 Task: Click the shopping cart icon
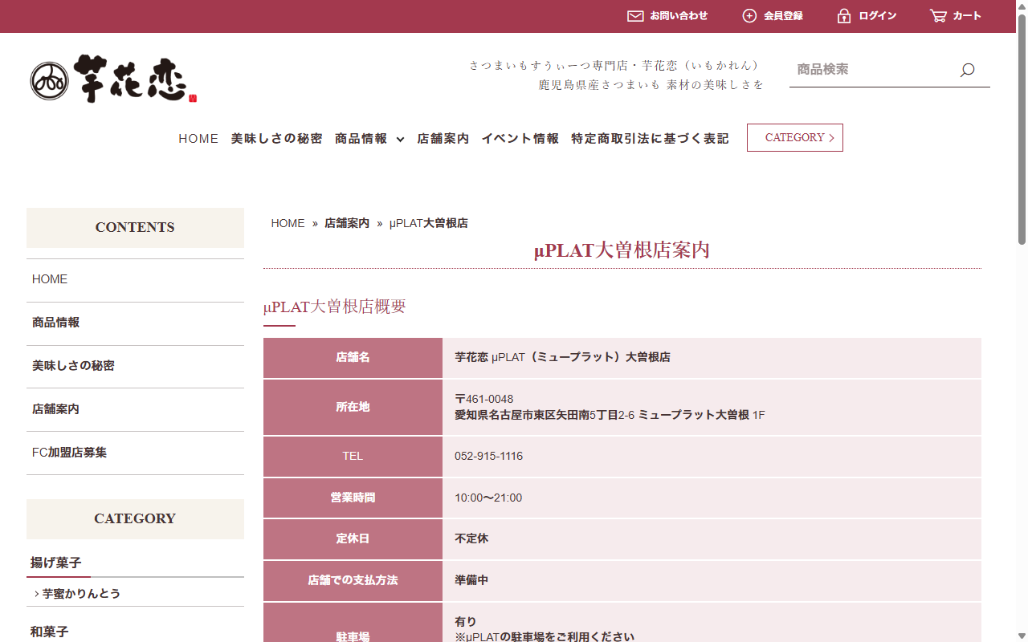[938, 16]
